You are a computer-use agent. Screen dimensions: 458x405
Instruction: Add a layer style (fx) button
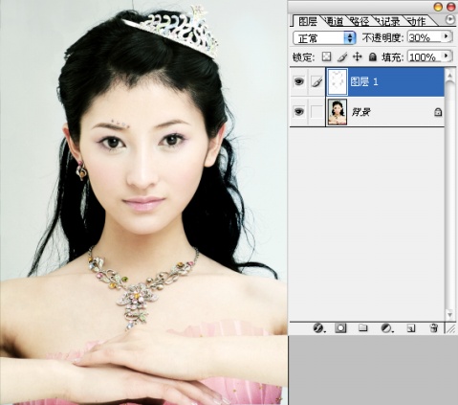(318, 327)
